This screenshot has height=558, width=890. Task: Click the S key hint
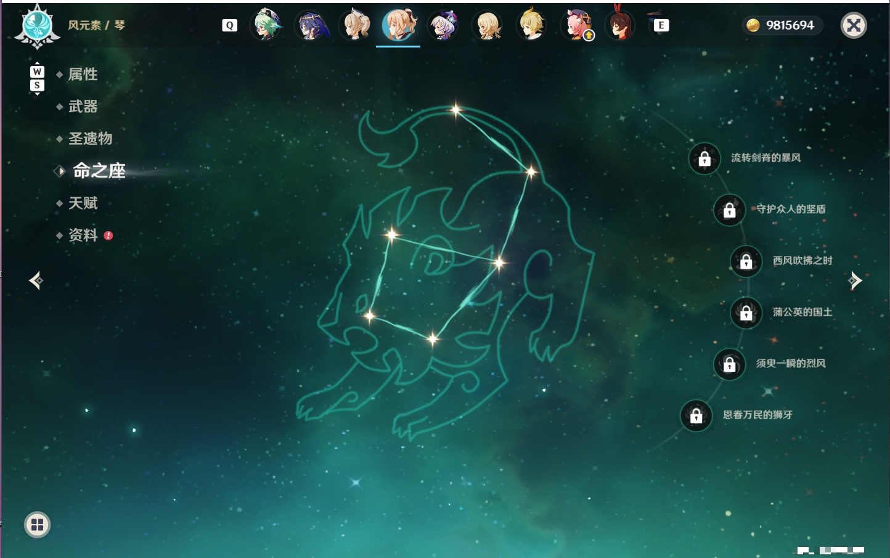[37, 85]
